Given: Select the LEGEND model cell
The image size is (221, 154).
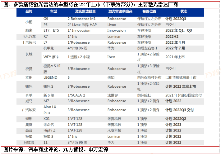Looking at the screenshot, I should 50,77.
